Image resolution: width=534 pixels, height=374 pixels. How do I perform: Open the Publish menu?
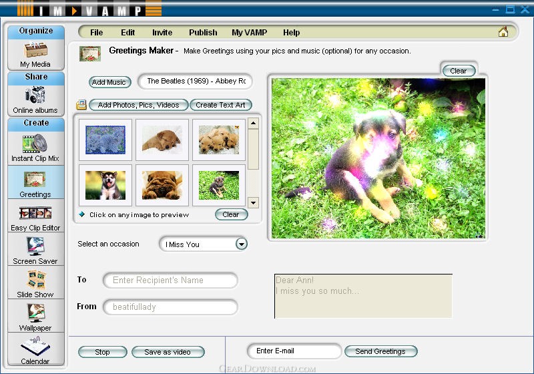pyautogui.click(x=203, y=33)
